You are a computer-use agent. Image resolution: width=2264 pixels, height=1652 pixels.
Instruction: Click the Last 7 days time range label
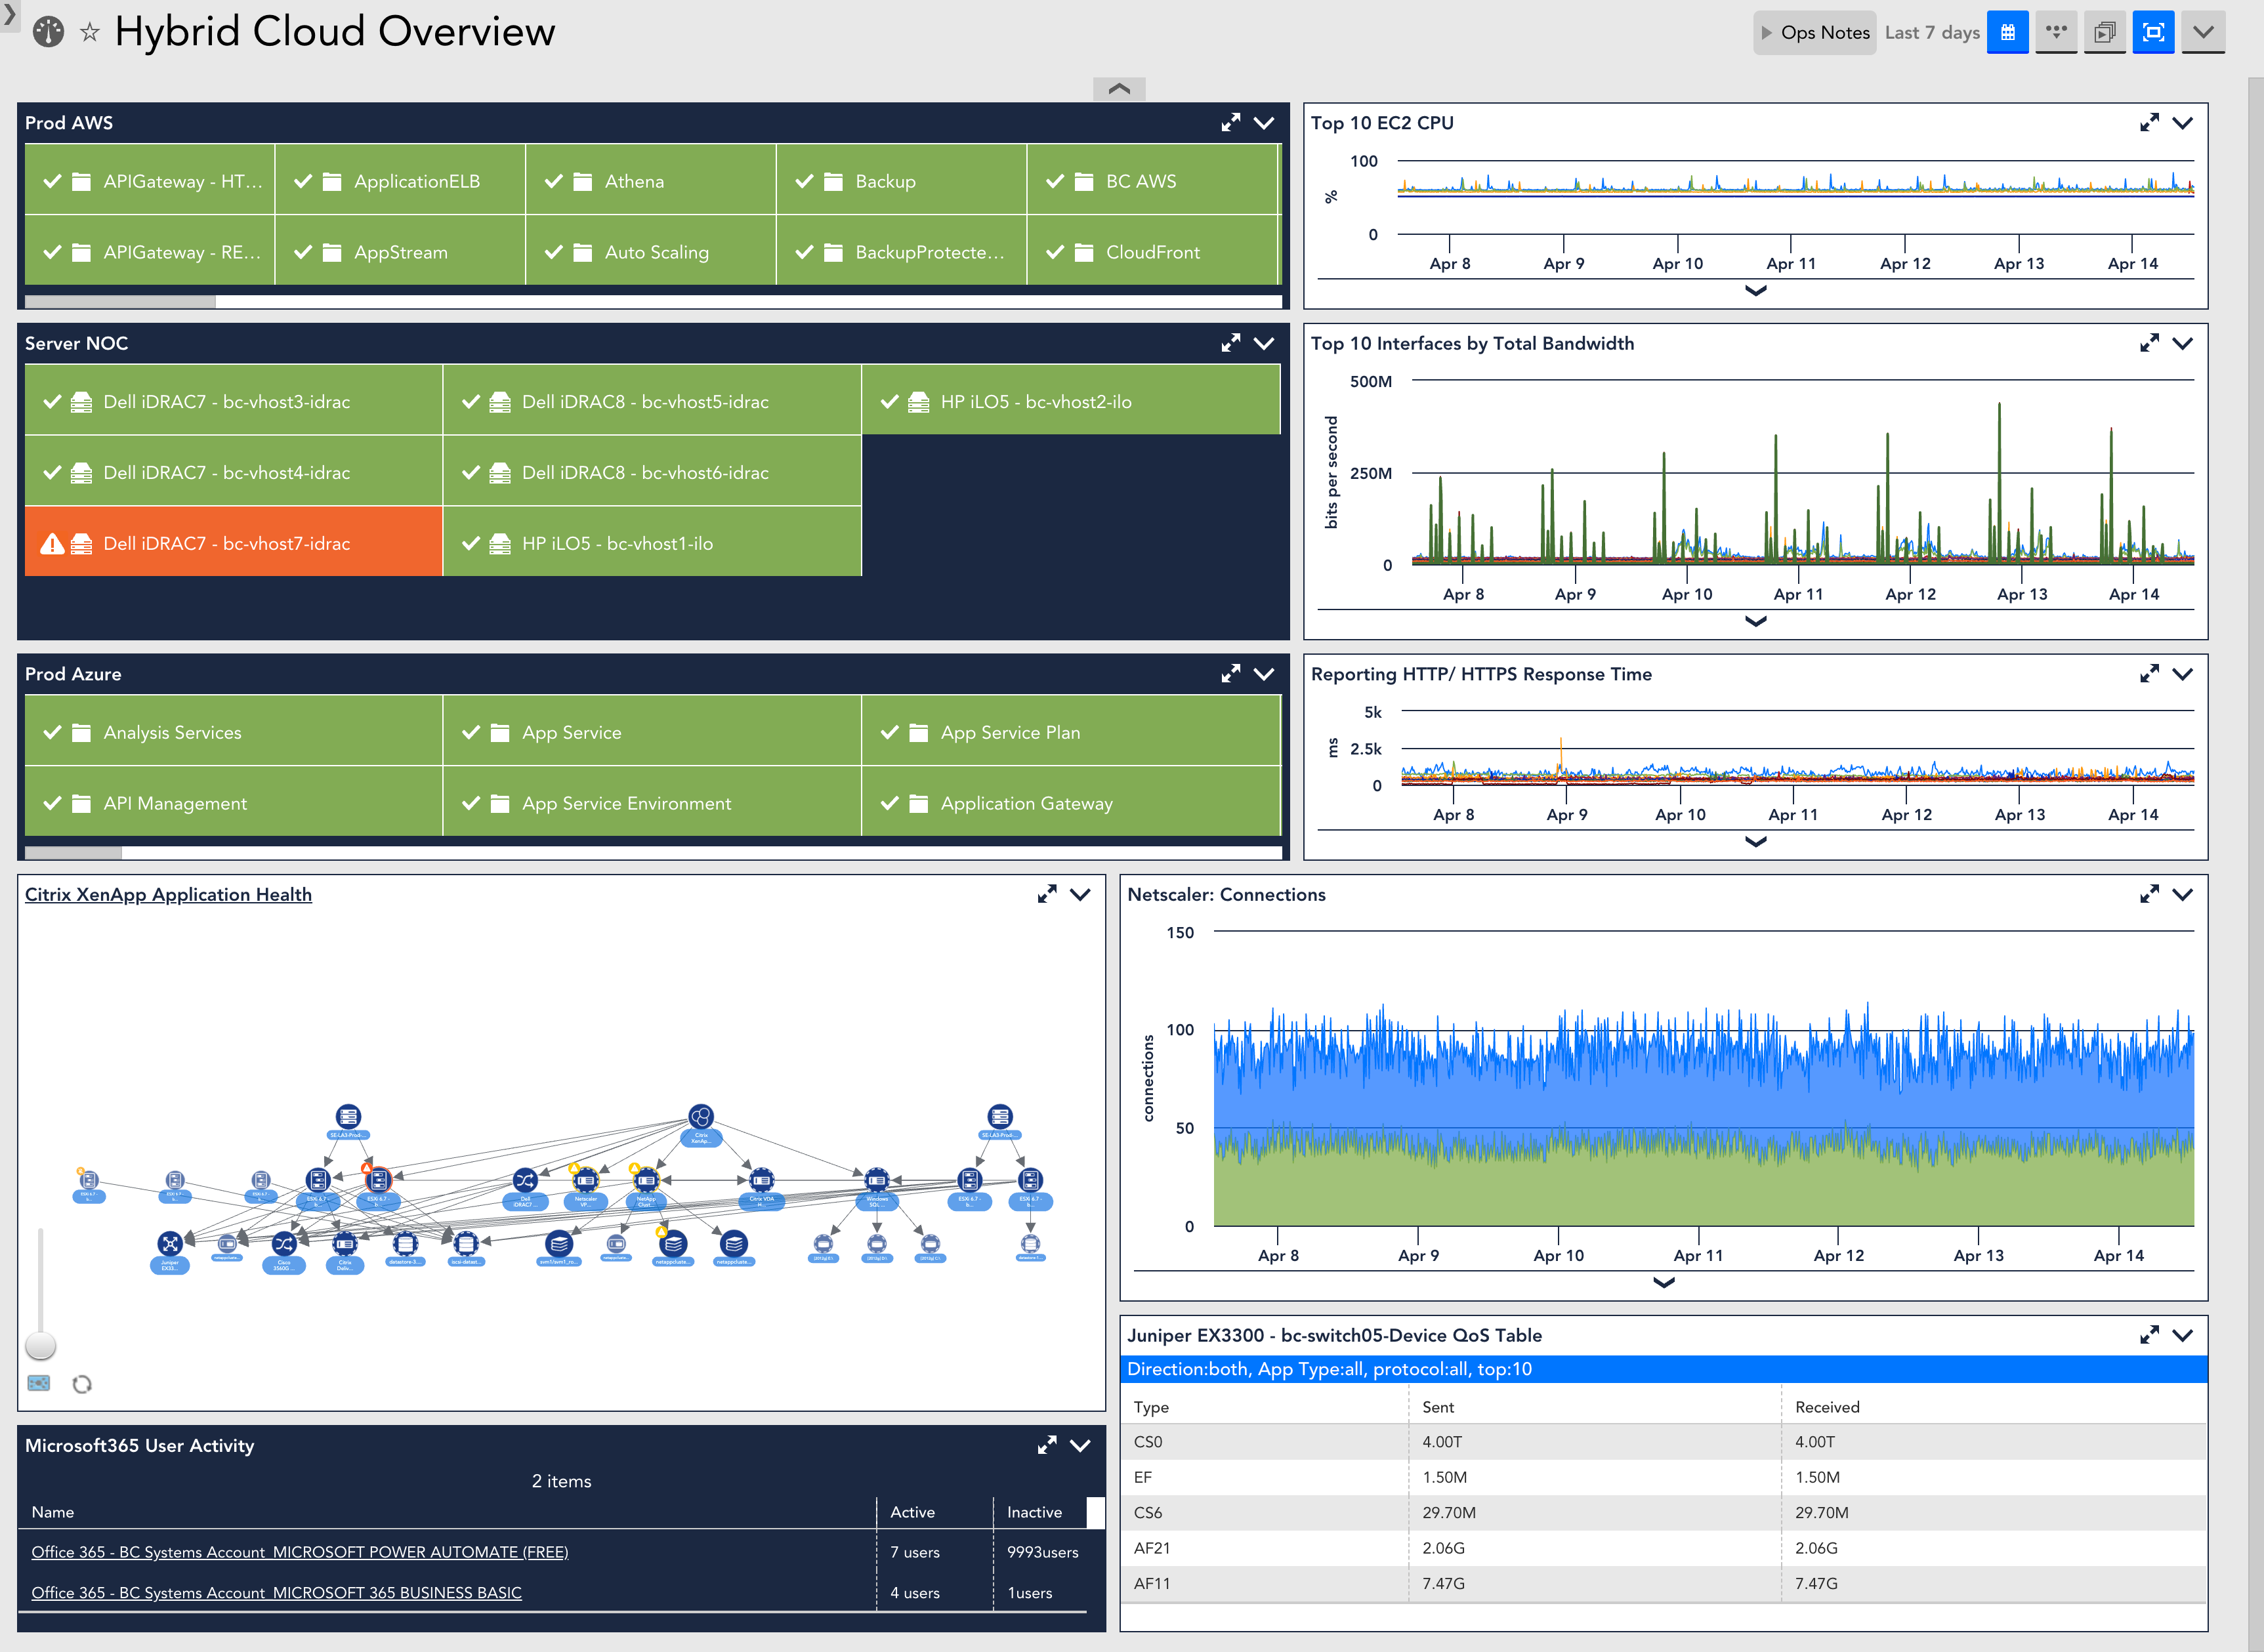tap(1931, 31)
